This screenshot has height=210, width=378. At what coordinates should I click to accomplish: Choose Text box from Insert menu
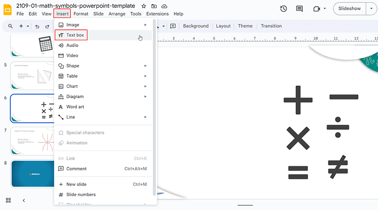click(x=75, y=35)
